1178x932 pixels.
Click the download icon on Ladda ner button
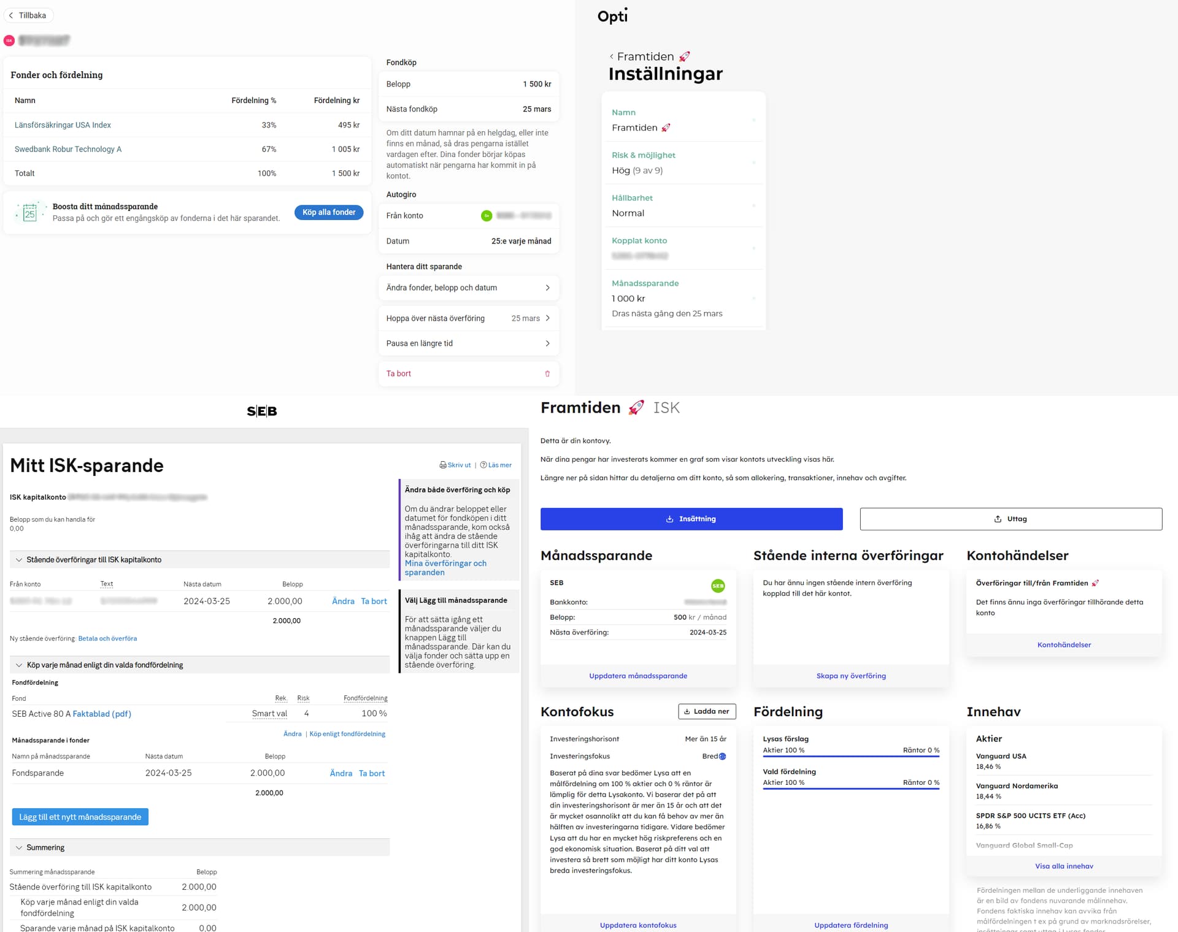[x=687, y=712]
